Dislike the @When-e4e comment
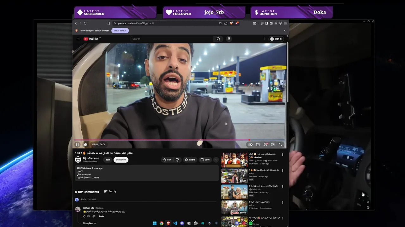The width and height of the screenshot is (405, 227). click(x=94, y=216)
